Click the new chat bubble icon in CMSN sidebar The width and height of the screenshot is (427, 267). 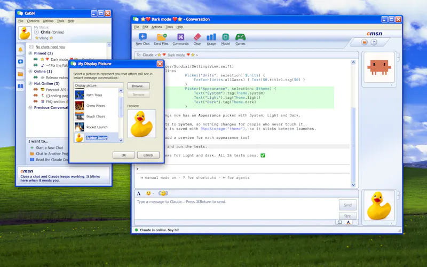click(20, 62)
